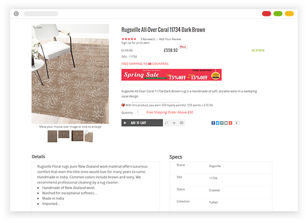Screen dimensions: 307x223
Task: Select the thumbnail showing rug with chair
Action: tap(89, 136)
